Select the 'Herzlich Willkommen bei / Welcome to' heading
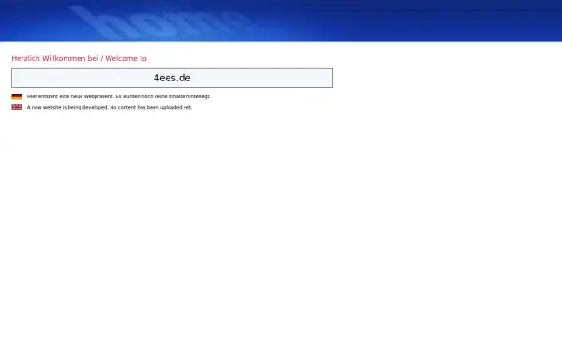Image resolution: width=562 pixels, height=351 pixels. 80,58
